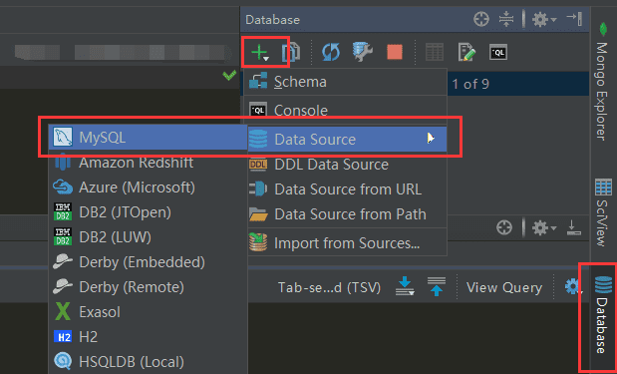Click the green plus New button
617x374 pixels.
tap(260, 52)
